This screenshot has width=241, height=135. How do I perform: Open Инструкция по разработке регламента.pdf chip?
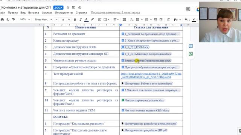point(149,124)
